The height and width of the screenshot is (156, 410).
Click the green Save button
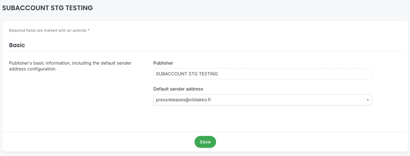point(205,142)
